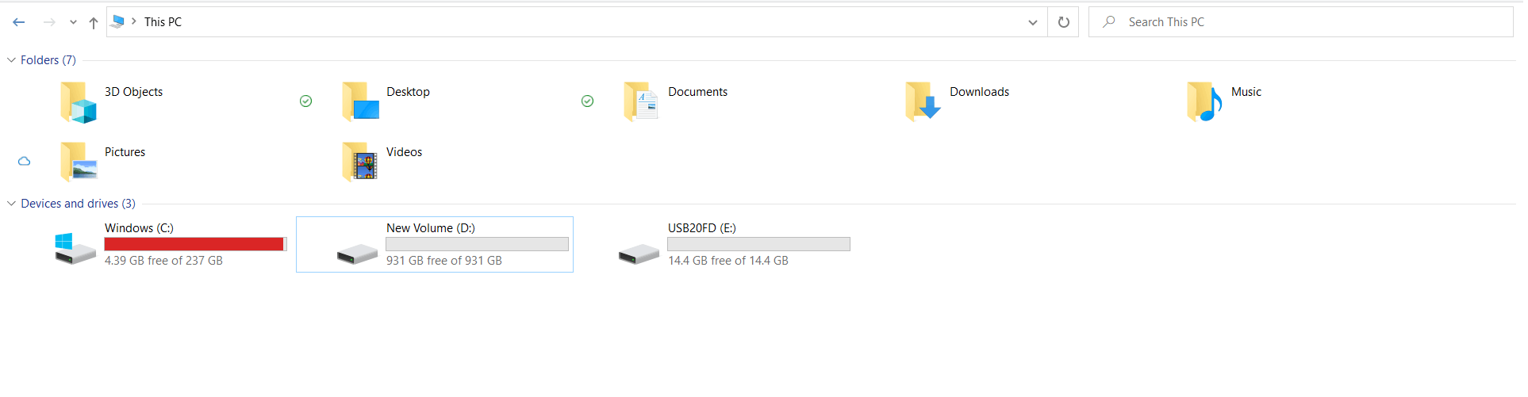Collapse the Devices and drives group

11,204
